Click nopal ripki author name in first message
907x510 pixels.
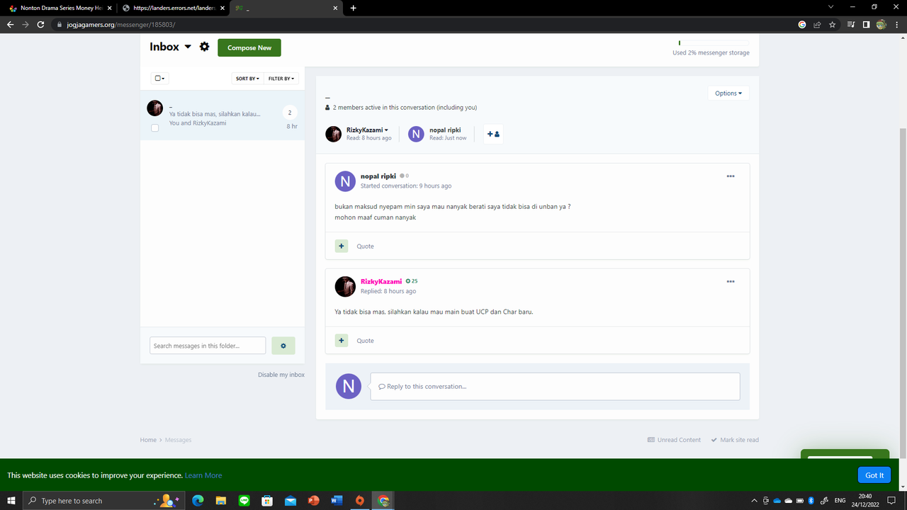click(x=378, y=176)
